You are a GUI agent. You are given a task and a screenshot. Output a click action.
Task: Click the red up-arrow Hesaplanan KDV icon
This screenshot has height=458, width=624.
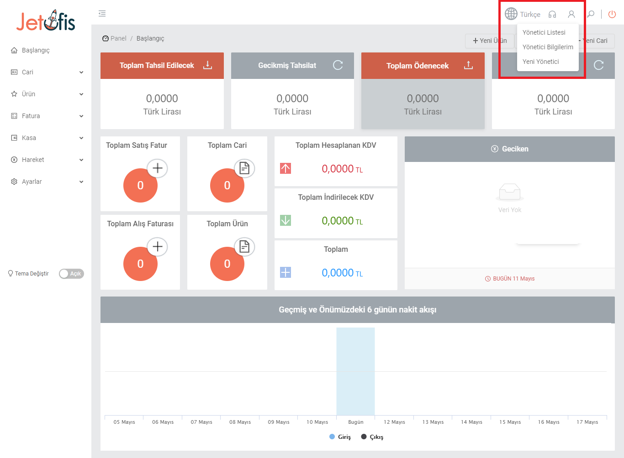click(286, 168)
